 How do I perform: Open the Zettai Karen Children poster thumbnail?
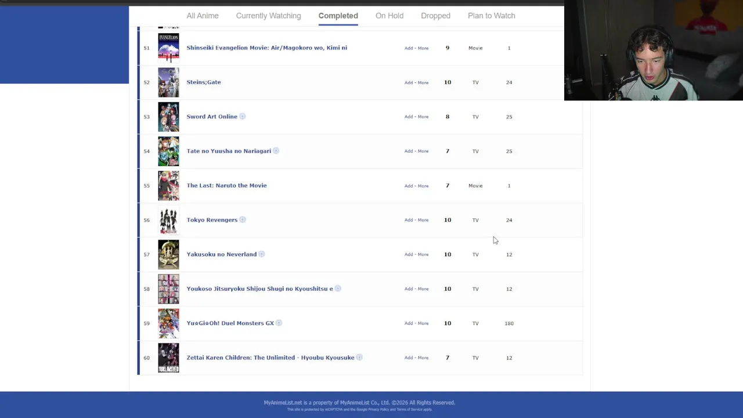tap(168, 358)
